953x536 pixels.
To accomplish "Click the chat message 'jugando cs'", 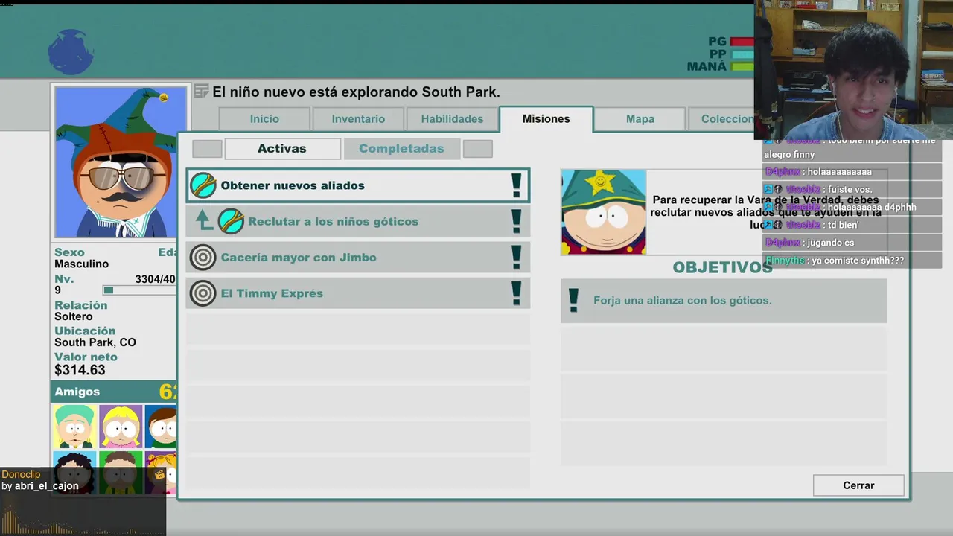I will [831, 243].
